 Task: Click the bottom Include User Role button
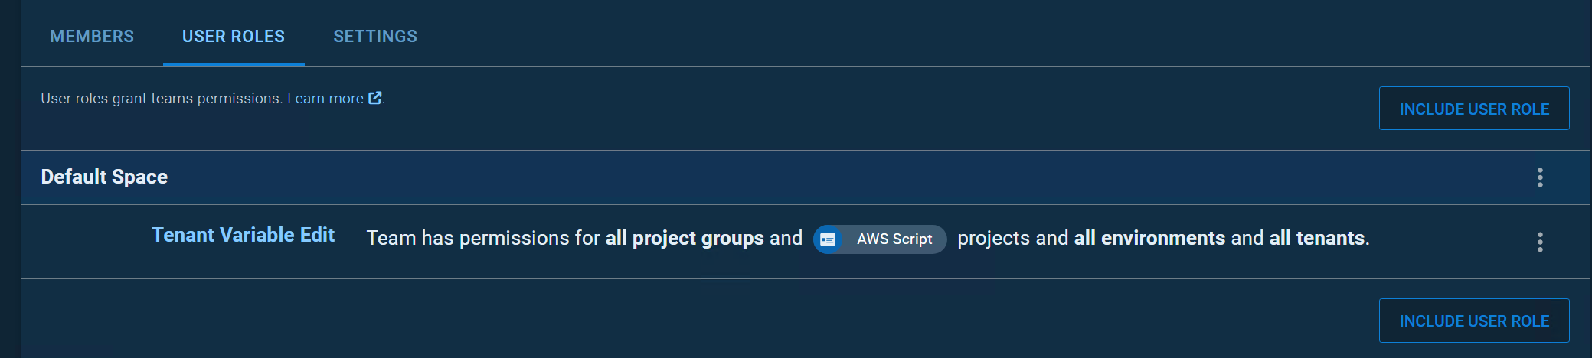tap(1474, 321)
